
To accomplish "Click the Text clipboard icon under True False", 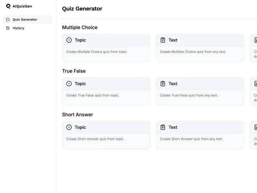I will pyautogui.click(x=163, y=84).
